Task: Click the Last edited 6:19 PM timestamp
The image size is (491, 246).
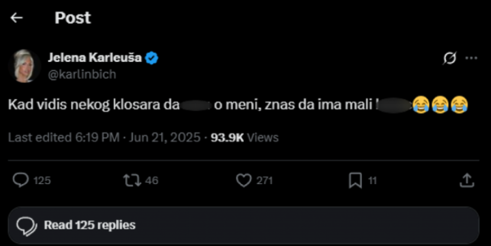Action: pos(63,138)
